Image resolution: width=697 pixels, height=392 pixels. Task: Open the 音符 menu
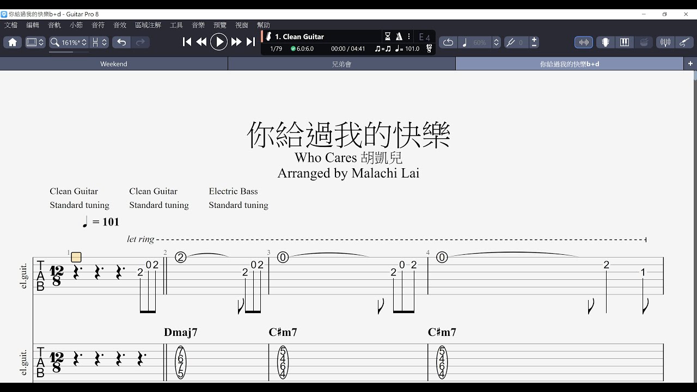[x=98, y=25]
